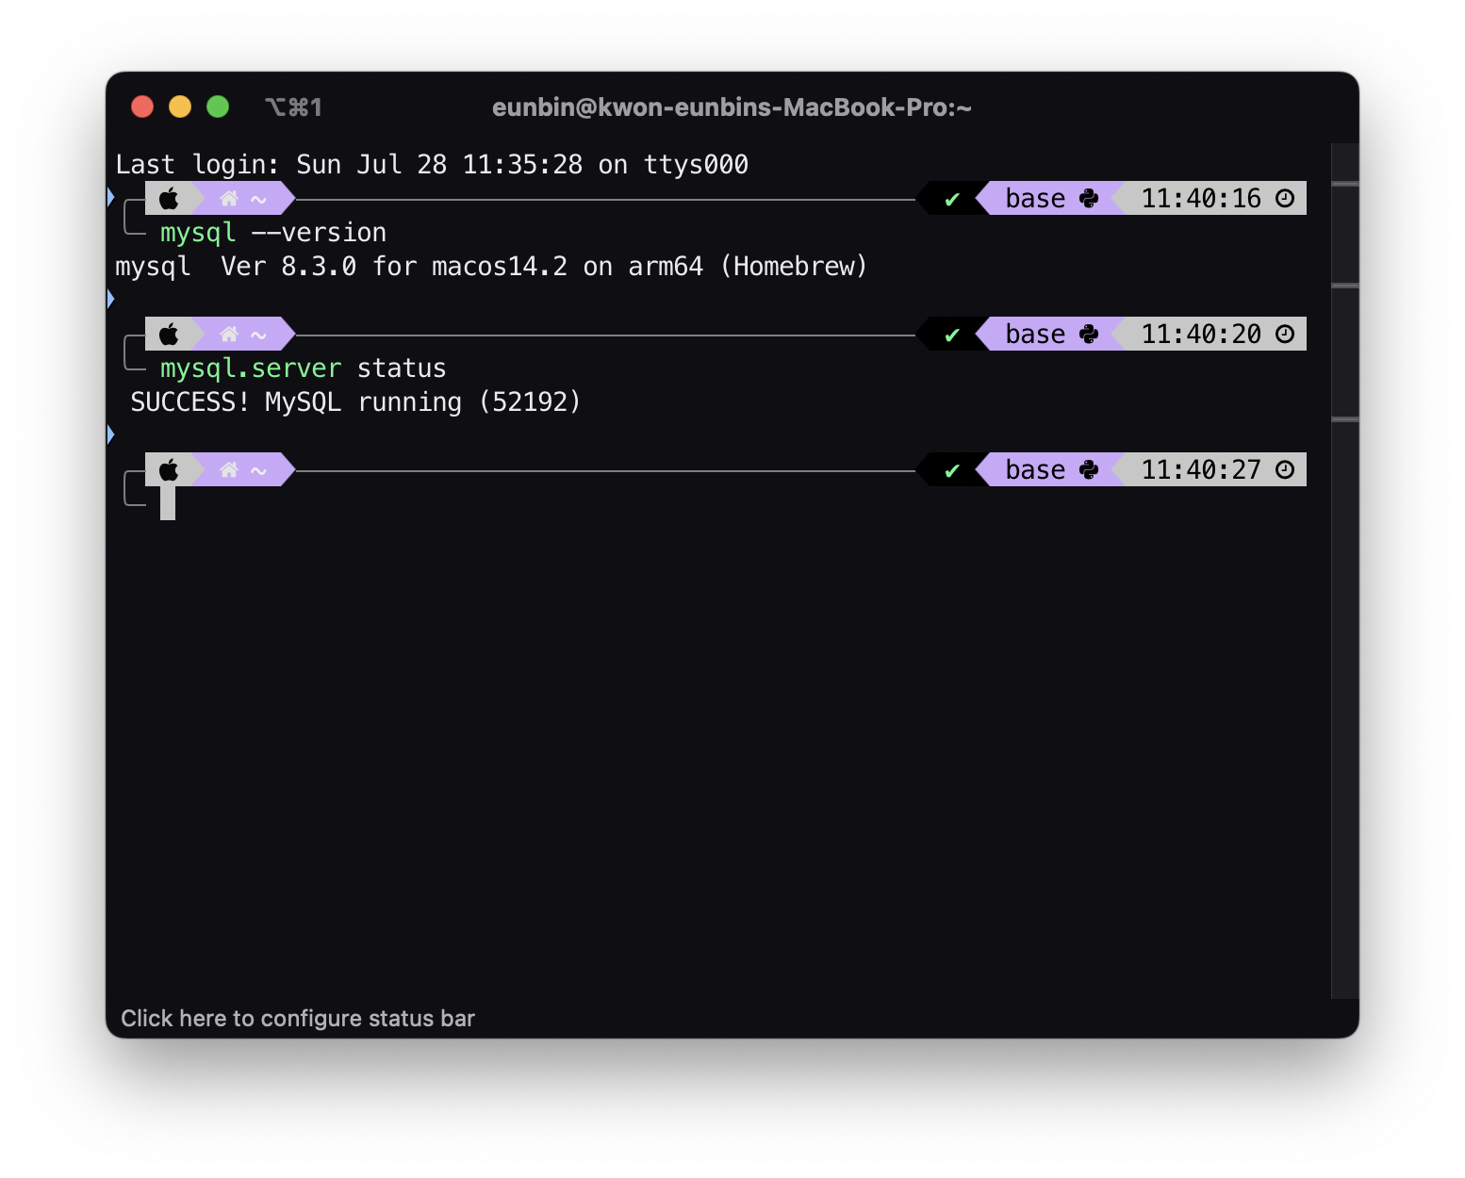Click the window title eunbin@kwon-eunbins-MacBook-Pro:~
1465x1178 pixels.
coord(732,107)
